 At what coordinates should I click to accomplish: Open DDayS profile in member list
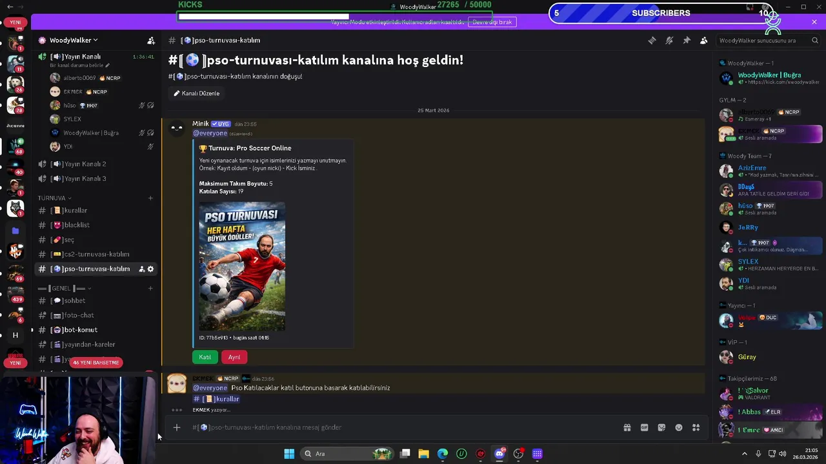pos(771,190)
